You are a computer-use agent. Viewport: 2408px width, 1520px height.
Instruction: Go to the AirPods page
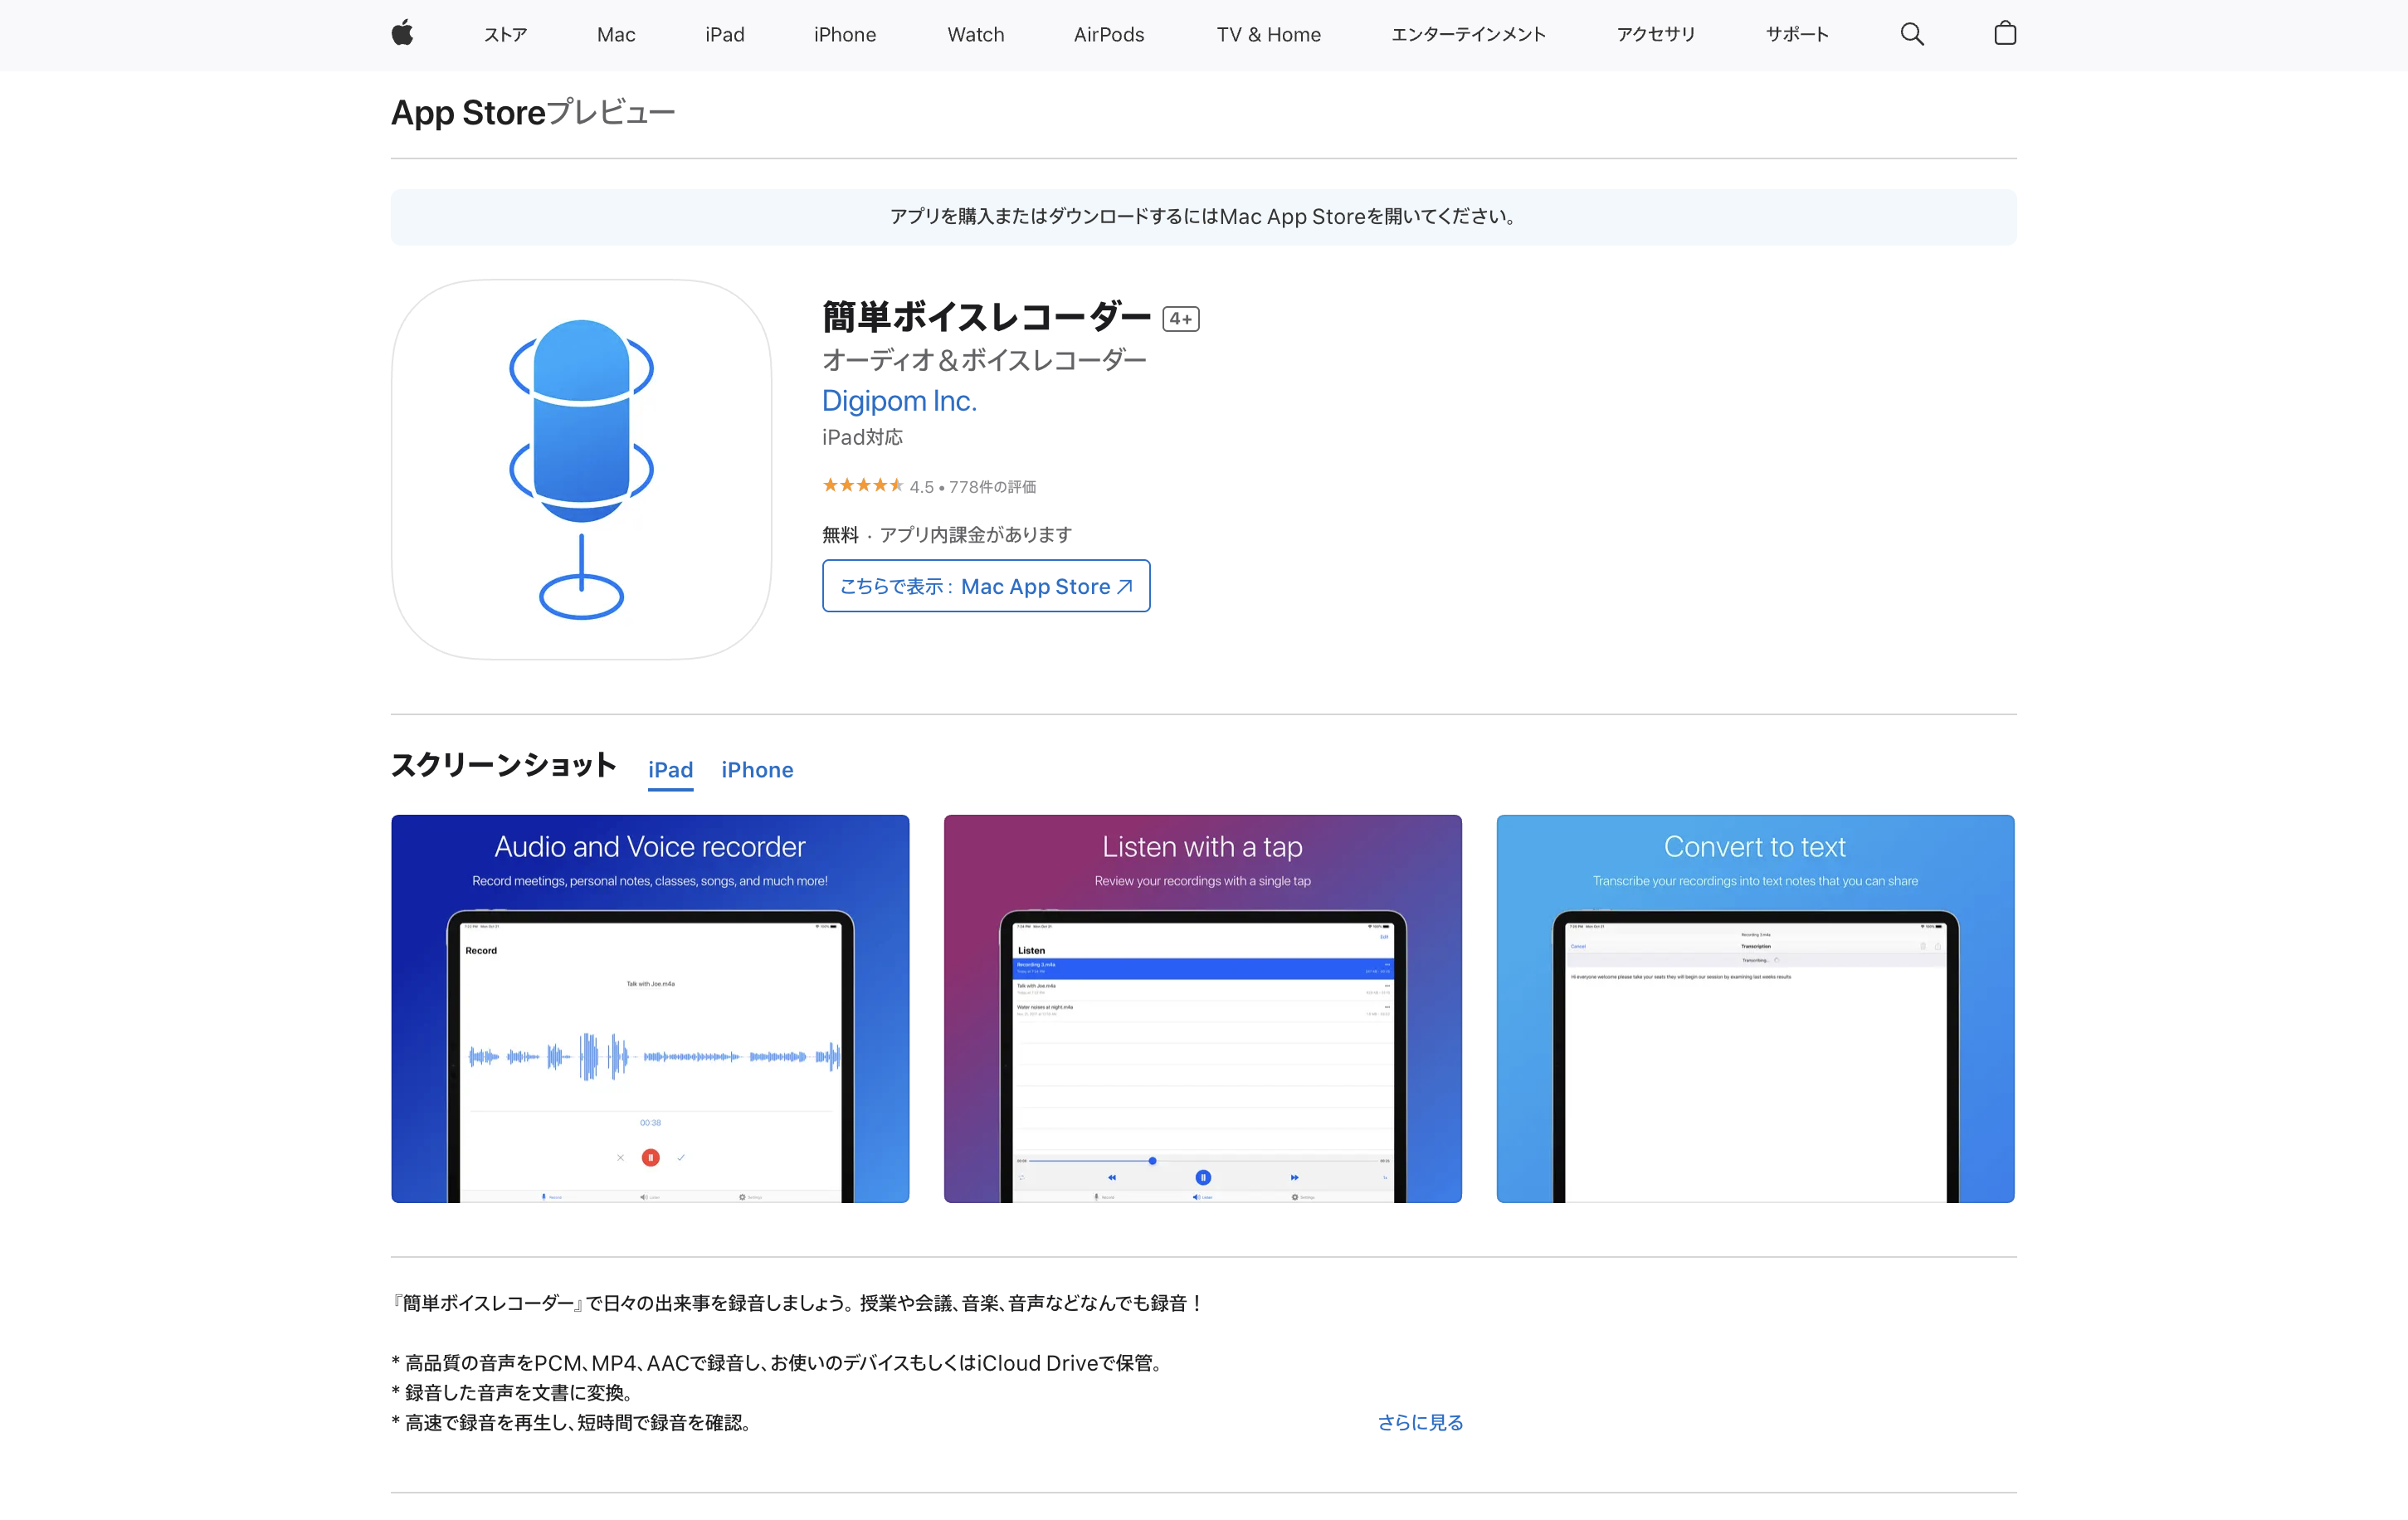(1108, 33)
